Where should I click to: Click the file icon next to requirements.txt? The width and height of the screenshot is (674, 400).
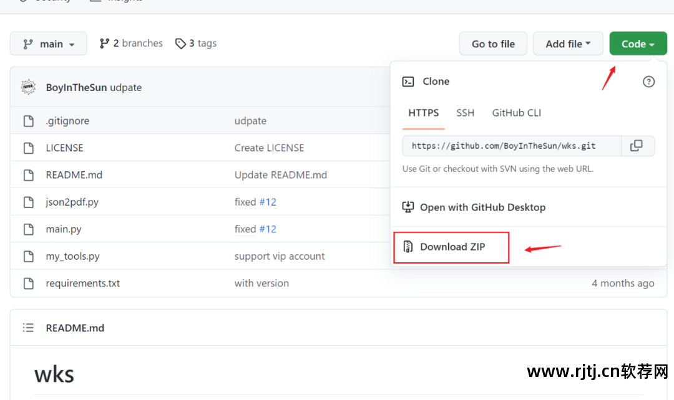(x=28, y=283)
